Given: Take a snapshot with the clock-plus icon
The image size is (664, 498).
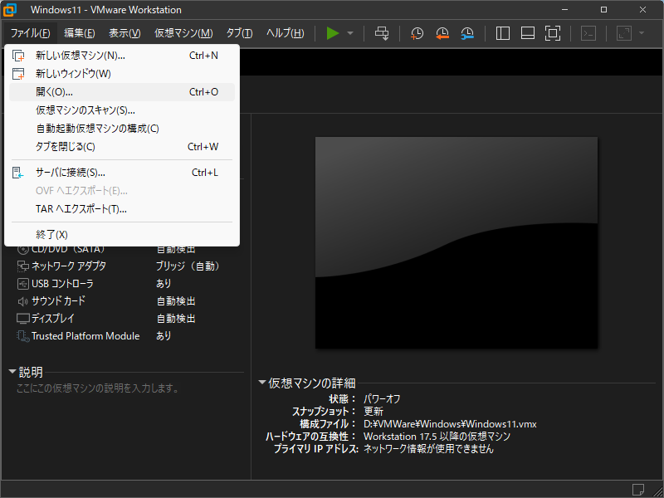Looking at the screenshot, I should coord(417,33).
